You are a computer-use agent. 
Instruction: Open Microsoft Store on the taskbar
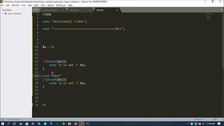pos(27,124)
